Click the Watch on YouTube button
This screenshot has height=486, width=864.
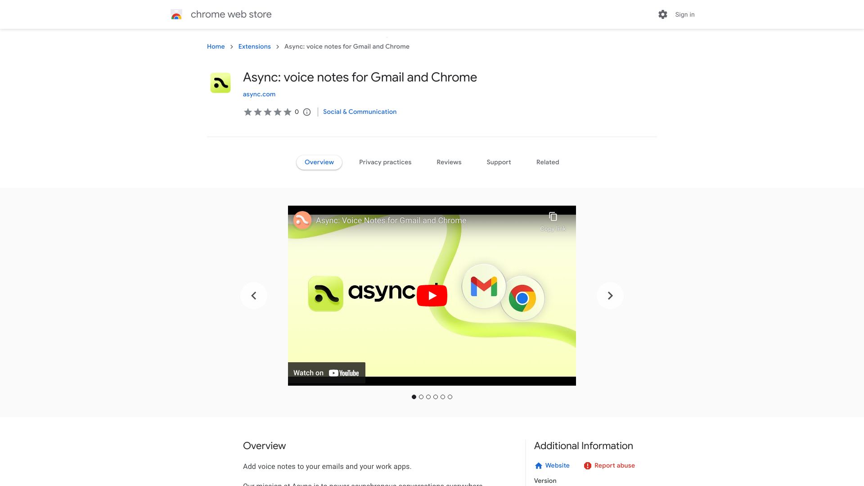[x=326, y=372]
